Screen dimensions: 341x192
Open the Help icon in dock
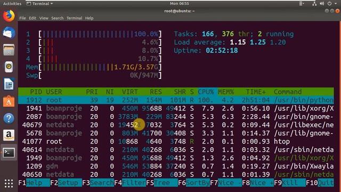click(9, 118)
